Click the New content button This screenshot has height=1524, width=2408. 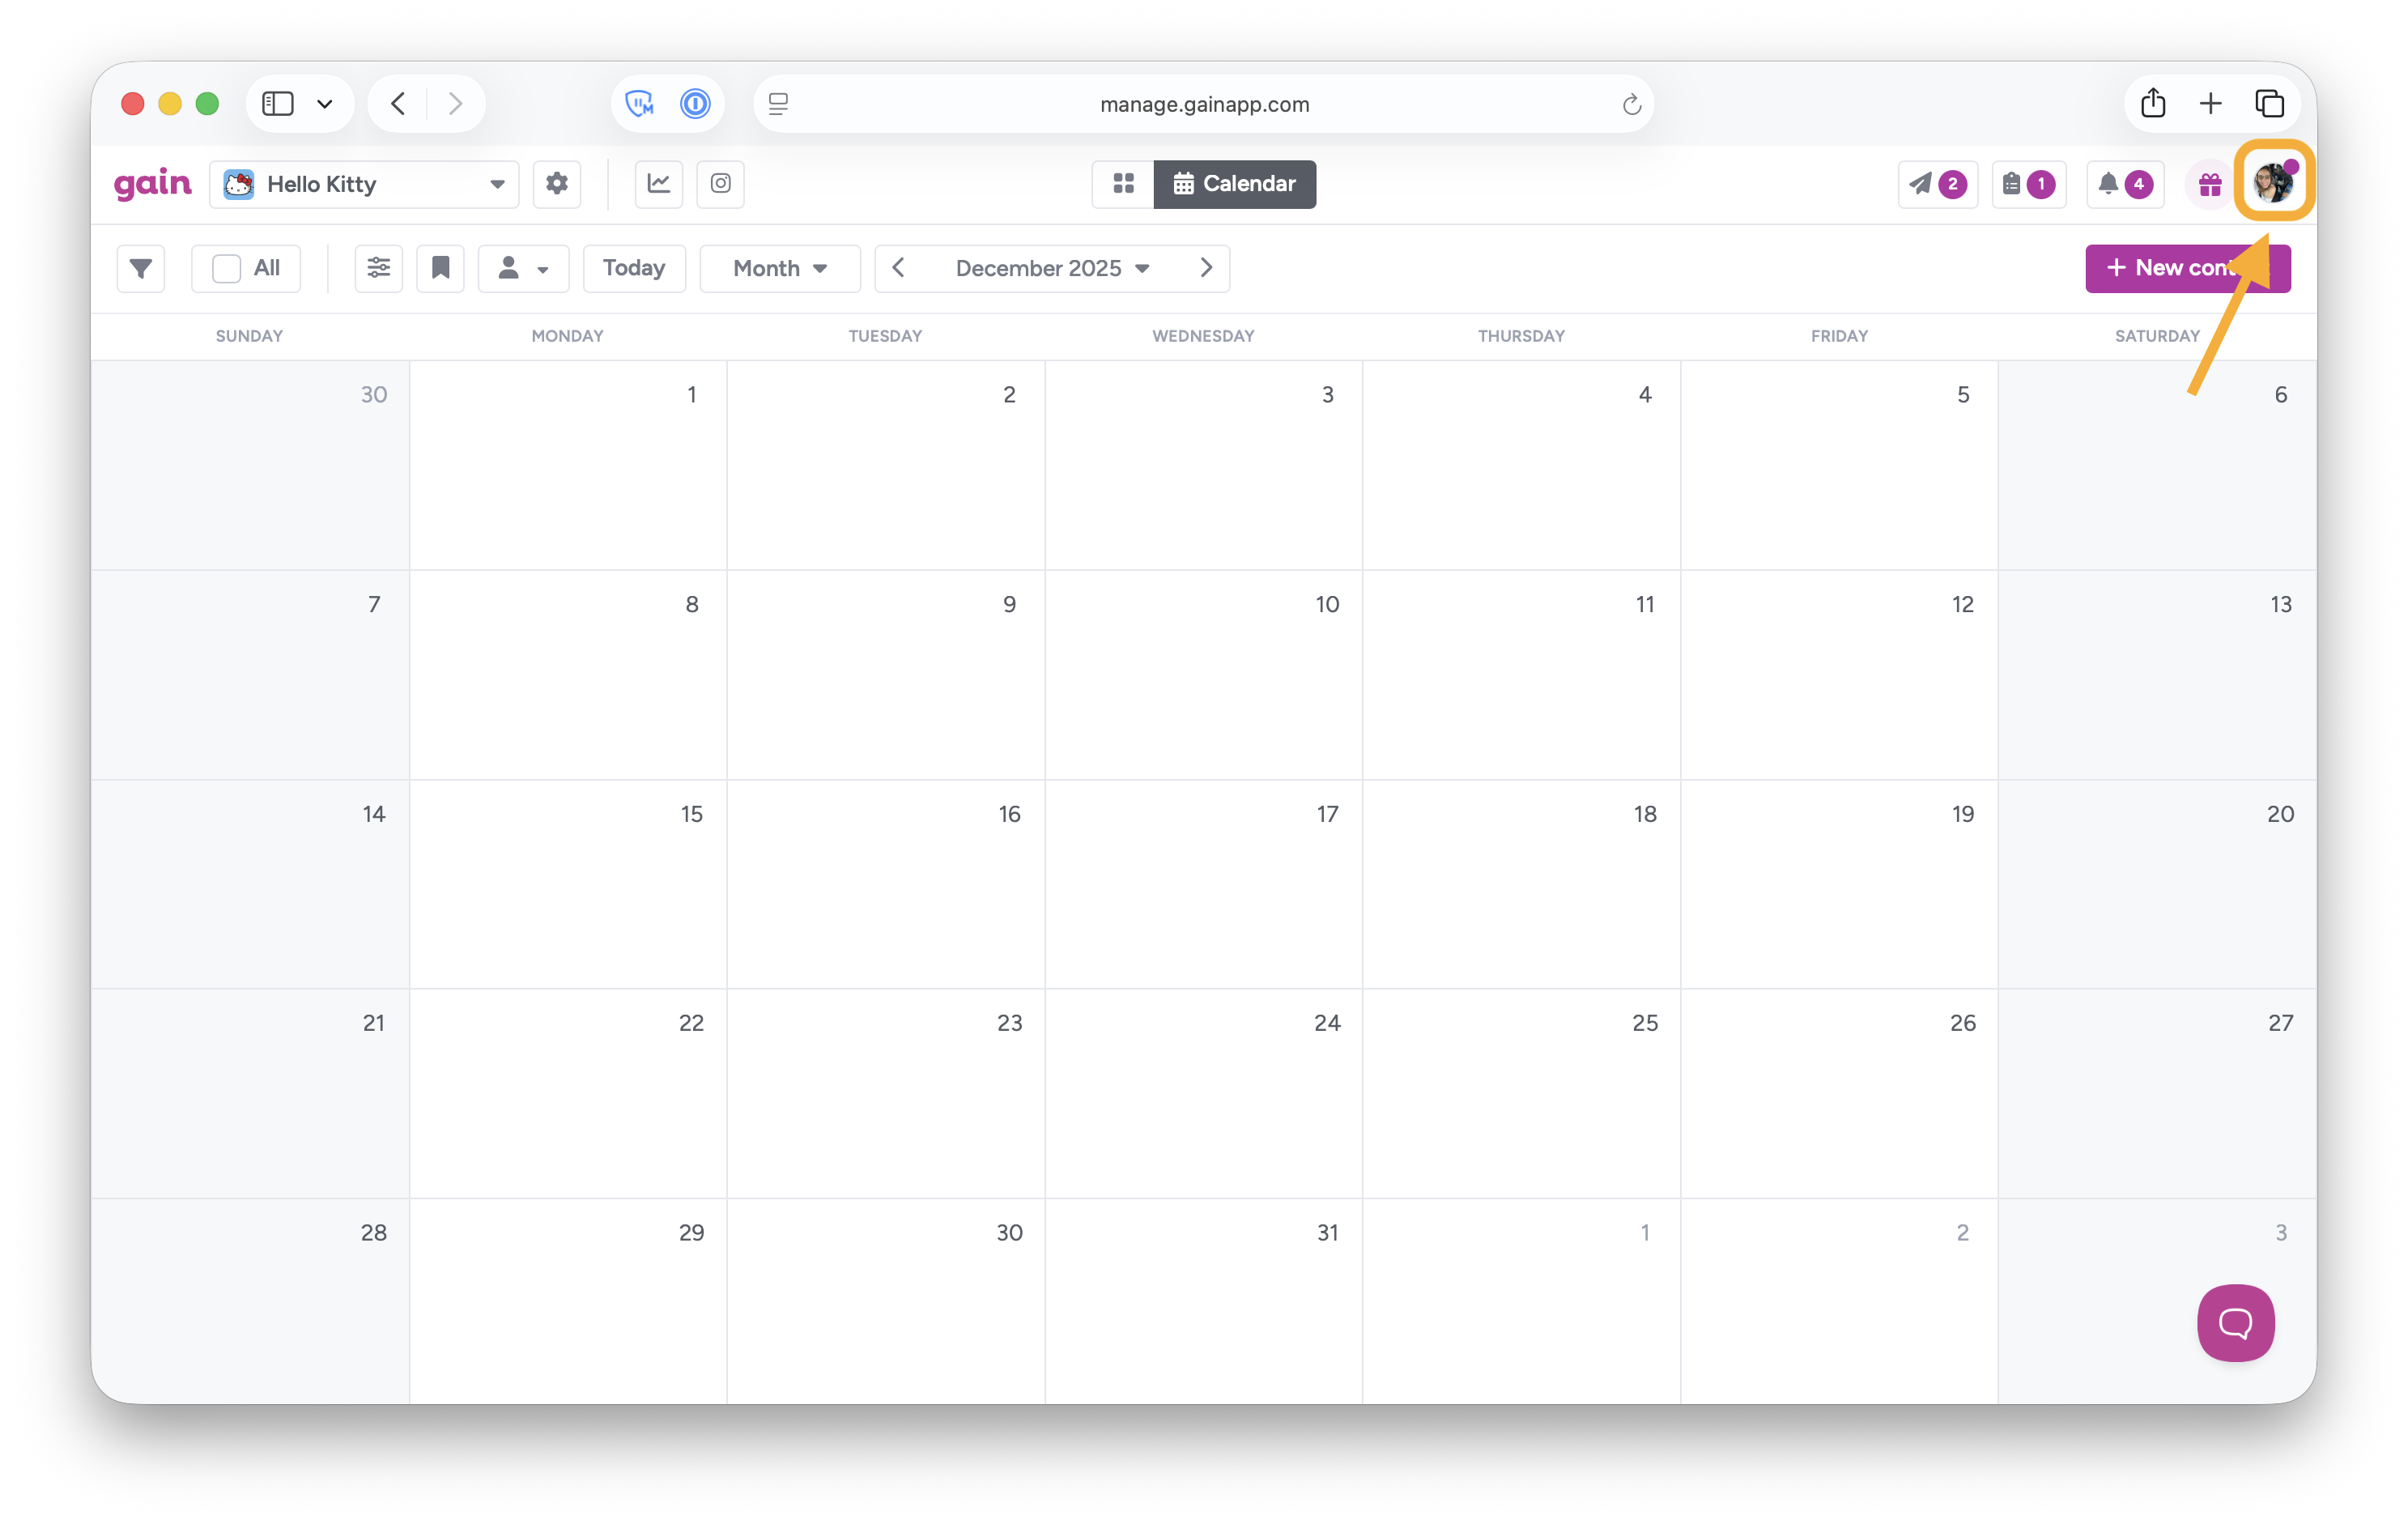point(2160,268)
